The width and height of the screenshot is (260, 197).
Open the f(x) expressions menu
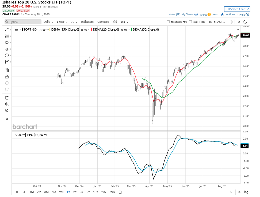click(x=115, y=22)
